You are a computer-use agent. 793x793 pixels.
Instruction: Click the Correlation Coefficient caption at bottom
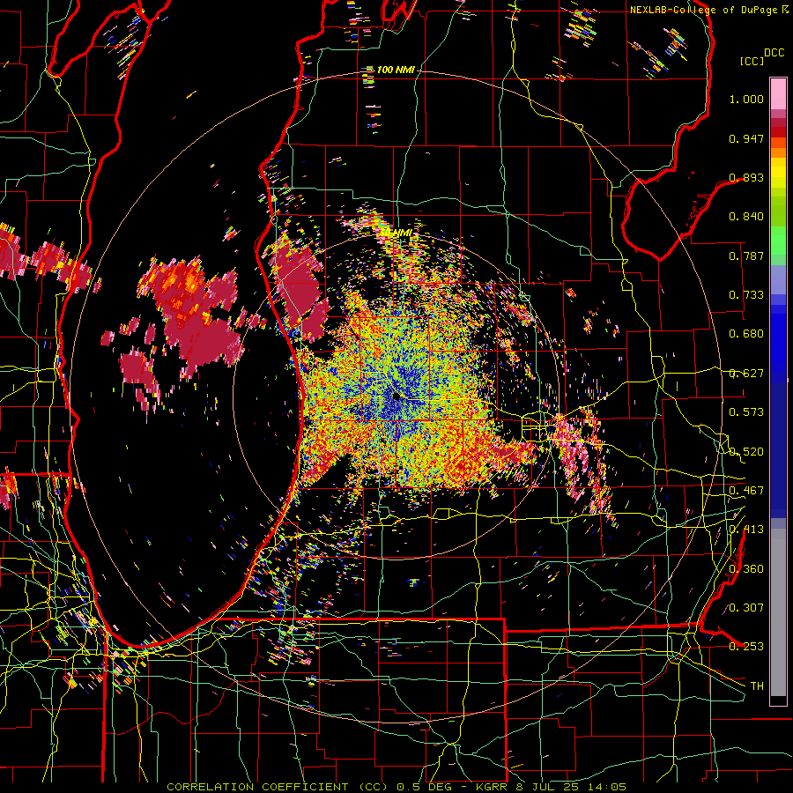click(396, 787)
